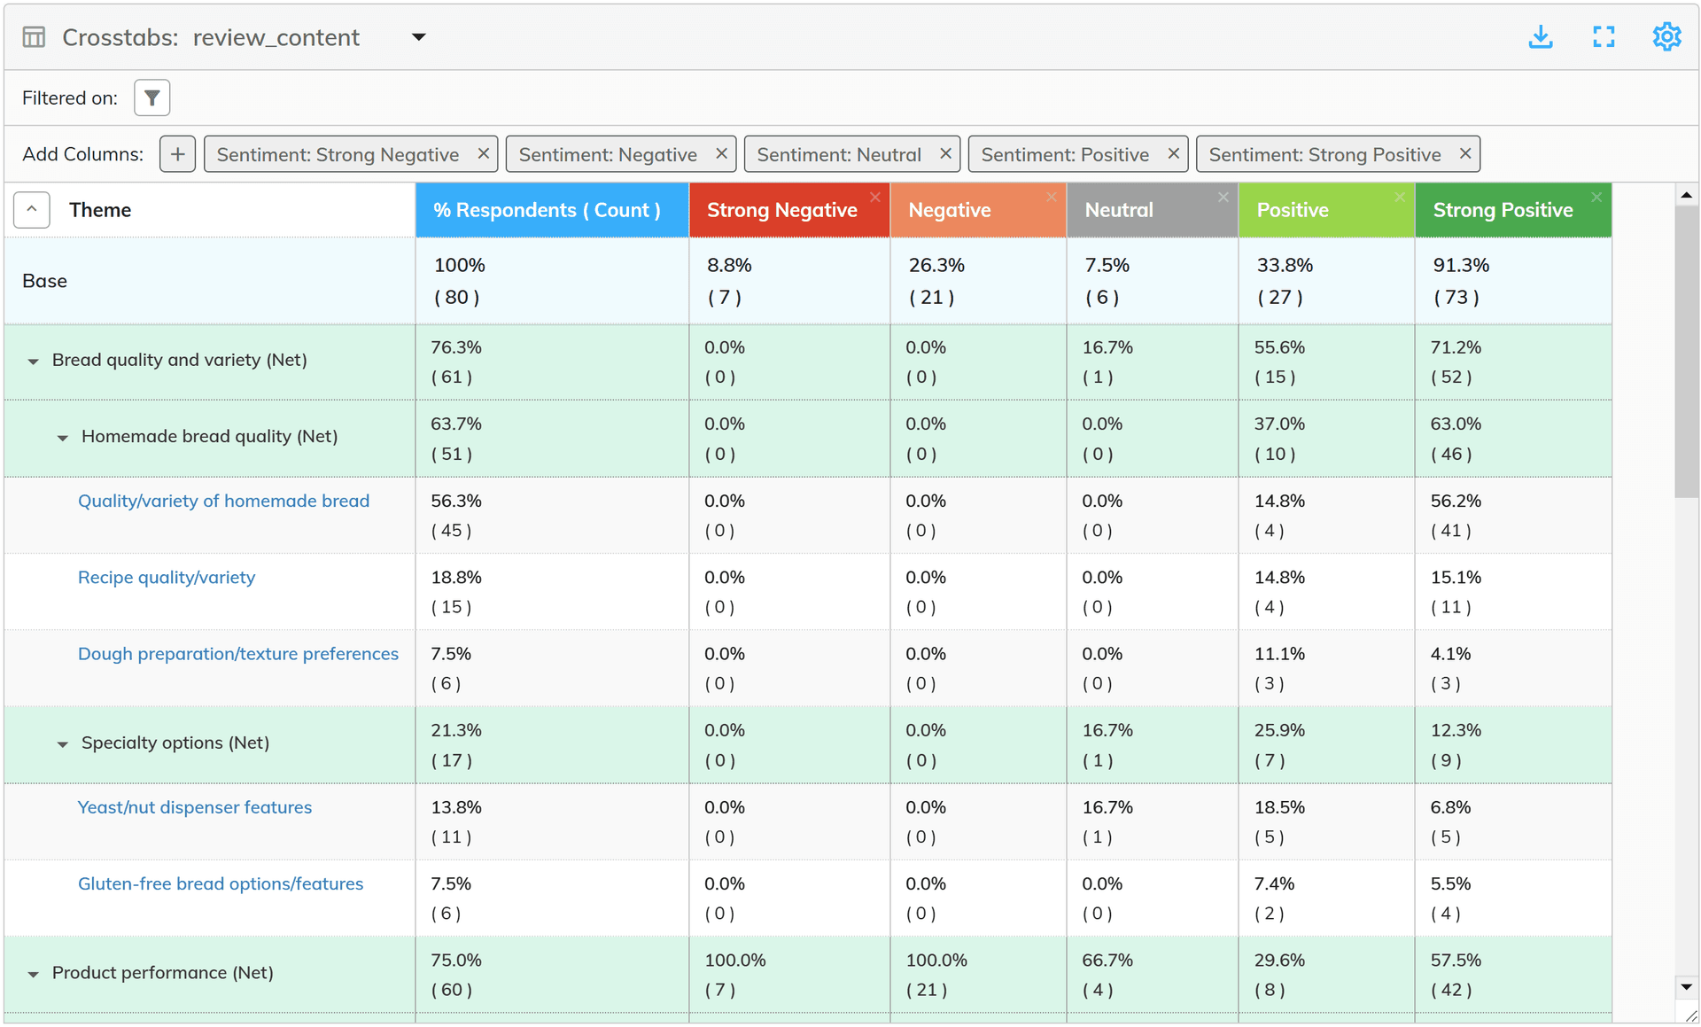Click the % Respondents ( Count ) header
The image size is (1701, 1027).
coord(552,210)
